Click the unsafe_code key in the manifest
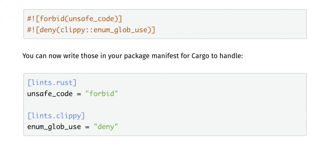329x144 pixels. pos(50,94)
